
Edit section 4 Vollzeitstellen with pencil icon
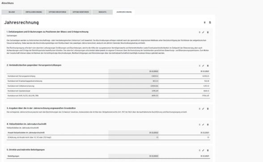[x=203, y=125]
